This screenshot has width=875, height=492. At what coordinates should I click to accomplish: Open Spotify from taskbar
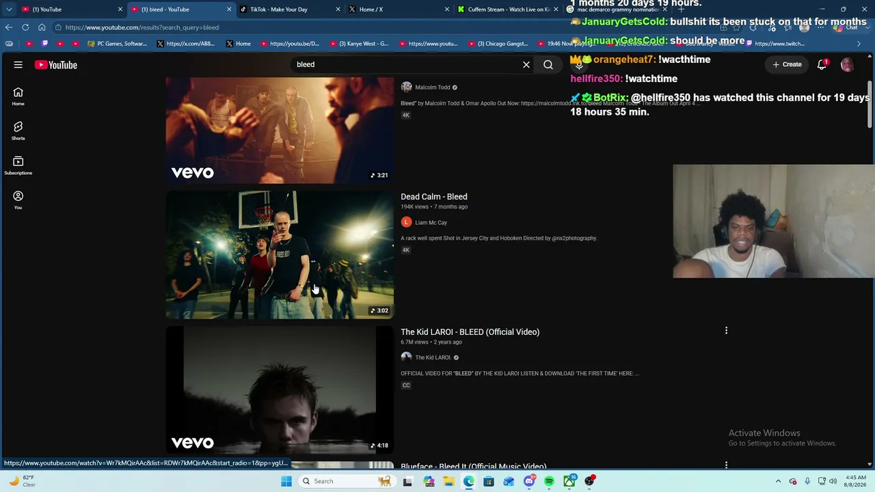pos(549,481)
